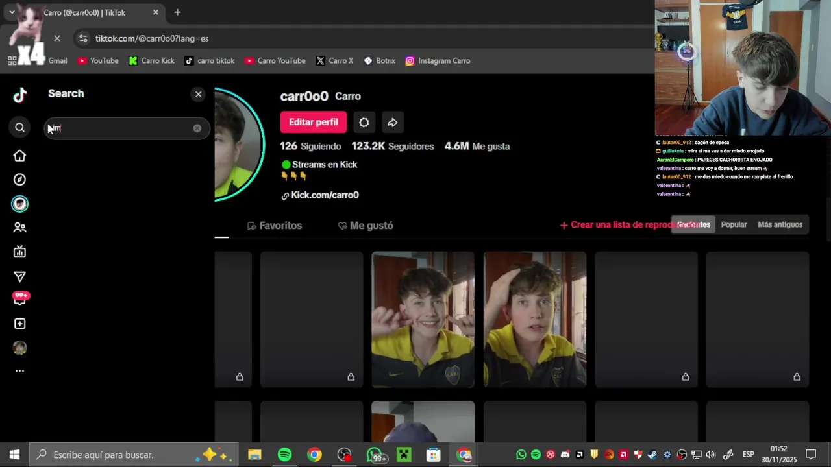
Task: Switch to the Me gustó tab
Action: [x=366, y=225]
